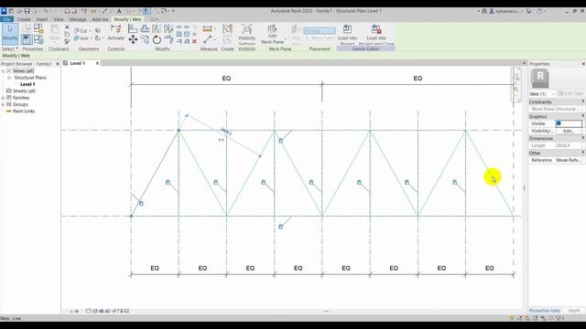This screenshot has width=586, height=329.
Task: Switch to the View ribbon tab
Action: click(x=59, y=19)
